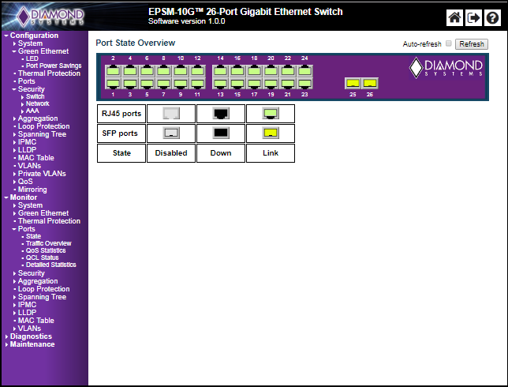Expand Configuration QoS node
This screenshot has height=387, width=508.
pyautogui.click(x=14, y=182)
